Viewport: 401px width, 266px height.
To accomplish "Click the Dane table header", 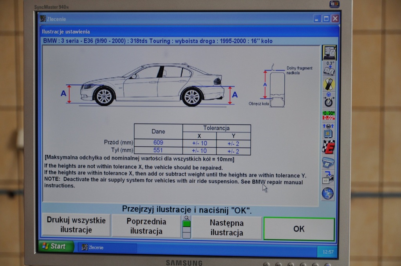I will click(x=158, y=131).
